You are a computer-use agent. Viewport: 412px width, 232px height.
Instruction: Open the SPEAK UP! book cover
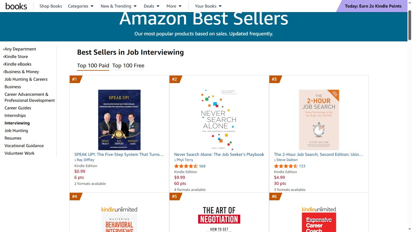119,120
